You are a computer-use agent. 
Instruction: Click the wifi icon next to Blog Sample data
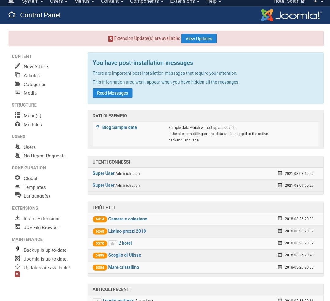click(x=98, y=127)
